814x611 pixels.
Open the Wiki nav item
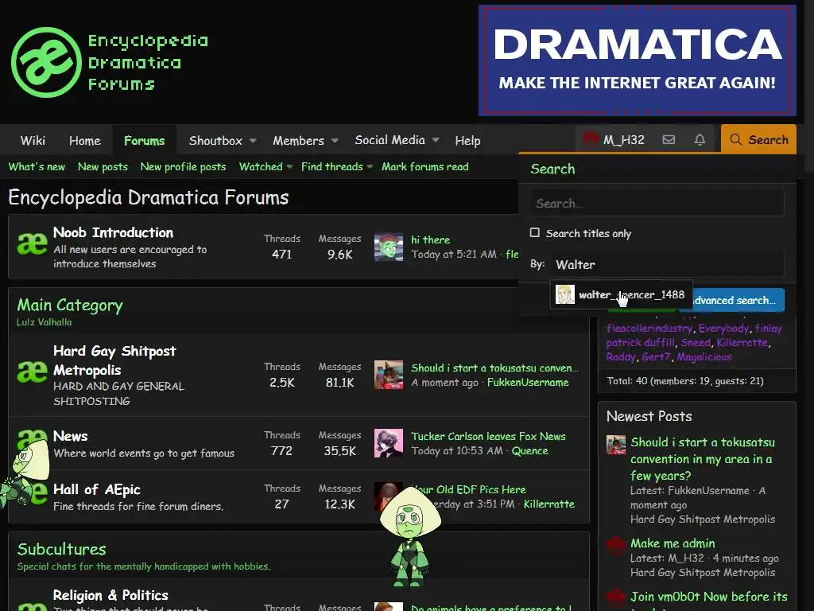point(33,140)
